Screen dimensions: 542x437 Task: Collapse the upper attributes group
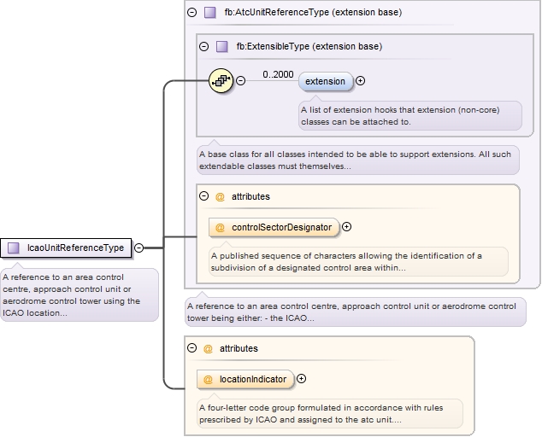(x=203, y=196)
